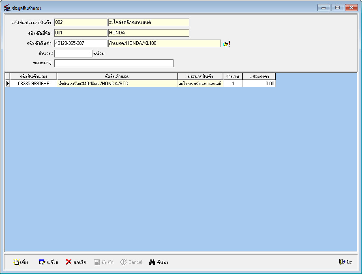This screenshot has height=274, width=362.
Task: Minimize the ข้อมูลสินค้าแถม window
Action: click(323, 8)
